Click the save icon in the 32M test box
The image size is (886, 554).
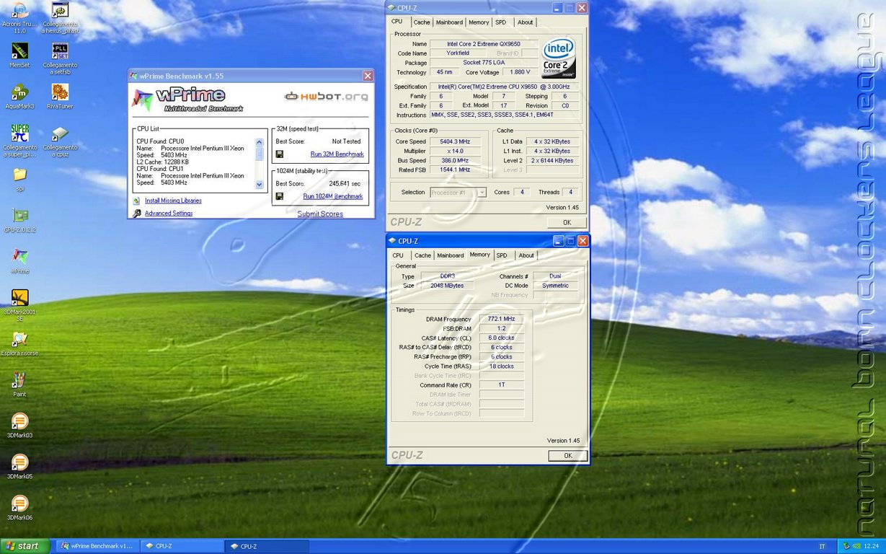coord(279,154)
